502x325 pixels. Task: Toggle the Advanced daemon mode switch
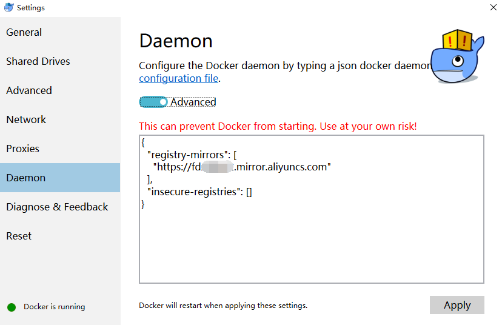click(153, 102)
